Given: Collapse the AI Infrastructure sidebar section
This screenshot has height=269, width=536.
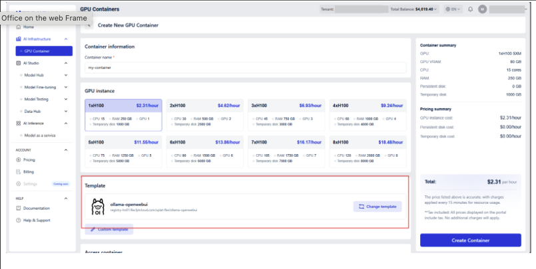Looking at the screenshot, I should (x=66, y=39).
